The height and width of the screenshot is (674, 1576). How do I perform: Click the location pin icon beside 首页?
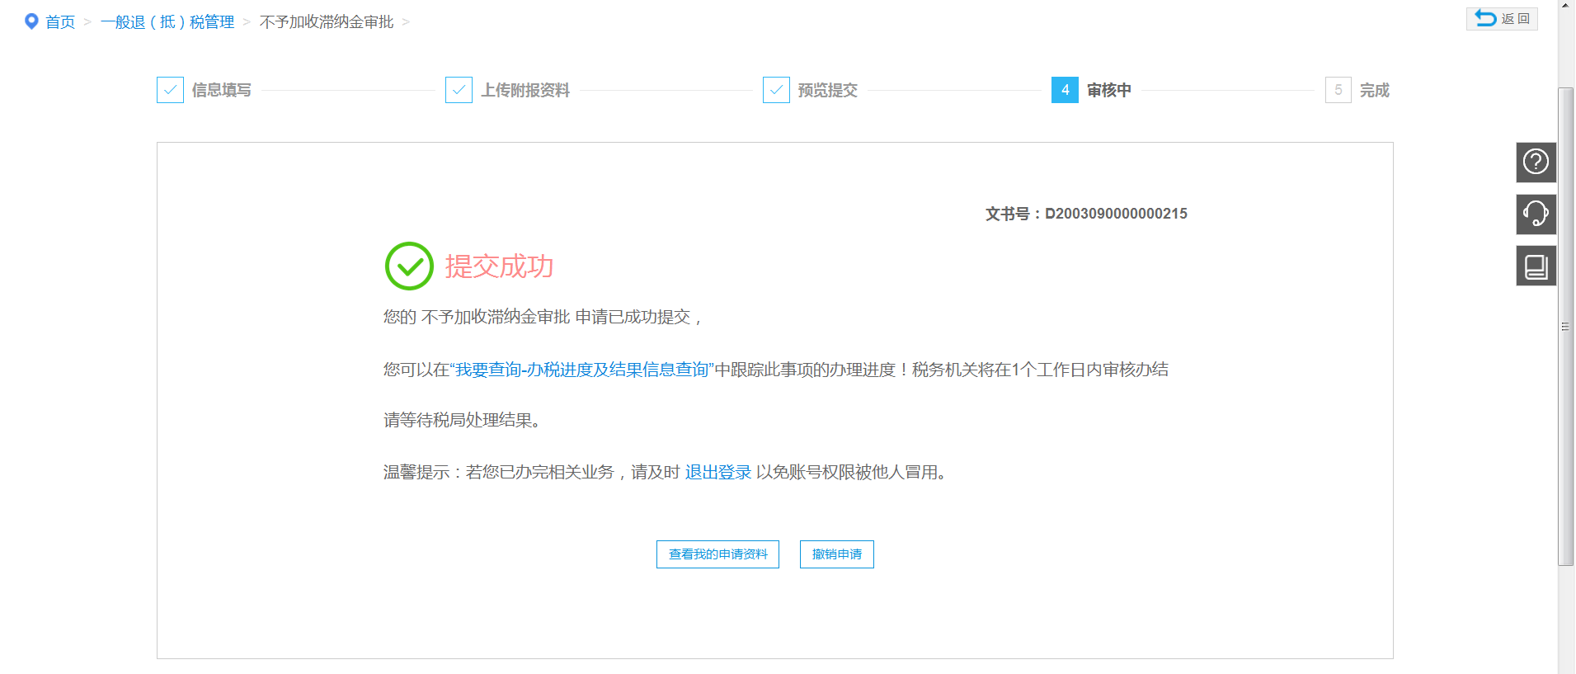31,21
